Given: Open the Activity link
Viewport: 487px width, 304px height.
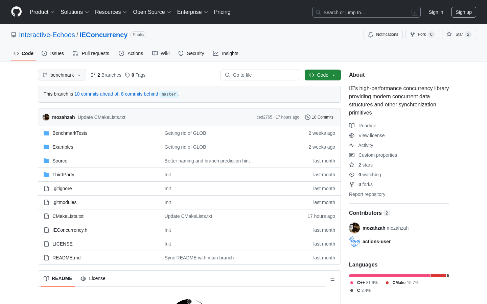Looking at the screenshot, I should point(361,145).
